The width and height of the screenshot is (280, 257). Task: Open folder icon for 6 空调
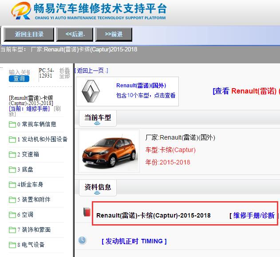click(x=12, y=215)
